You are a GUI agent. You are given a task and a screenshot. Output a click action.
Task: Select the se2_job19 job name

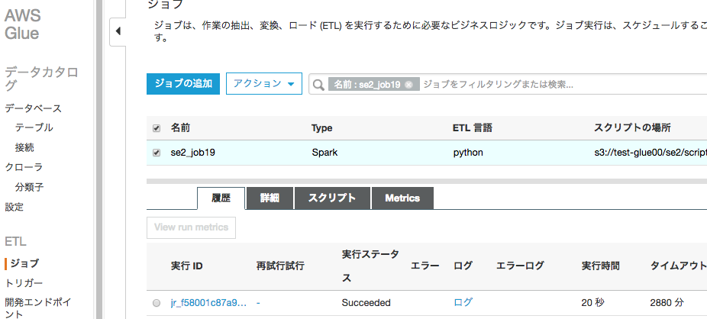tap(193, 153)
